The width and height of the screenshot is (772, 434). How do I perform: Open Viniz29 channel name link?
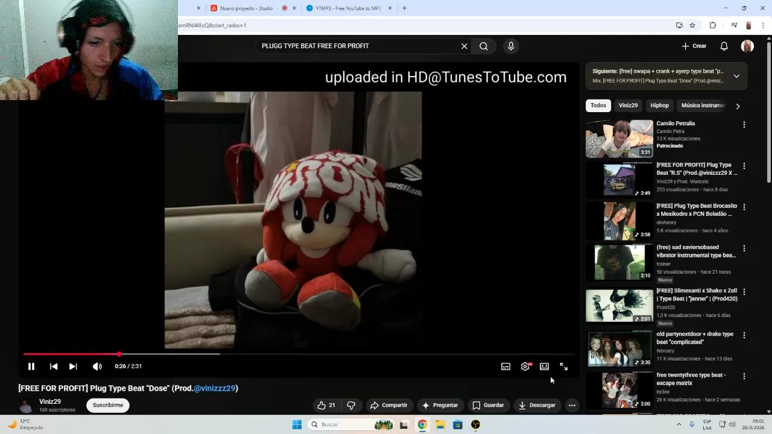click(x=50, y=401)
